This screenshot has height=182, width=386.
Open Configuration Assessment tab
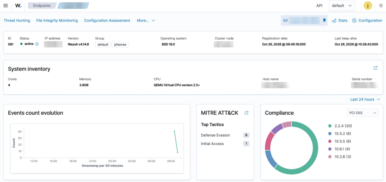pos(107,21)
